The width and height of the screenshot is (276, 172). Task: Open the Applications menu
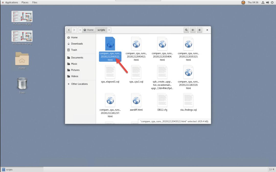(x=11, y=3)
